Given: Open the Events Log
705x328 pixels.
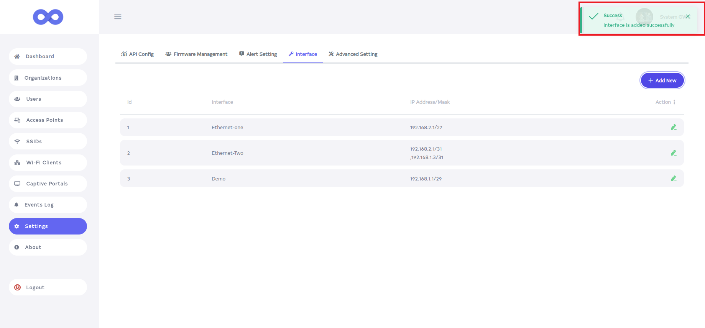Looking at the screenshot, I should tap(48, 205).
